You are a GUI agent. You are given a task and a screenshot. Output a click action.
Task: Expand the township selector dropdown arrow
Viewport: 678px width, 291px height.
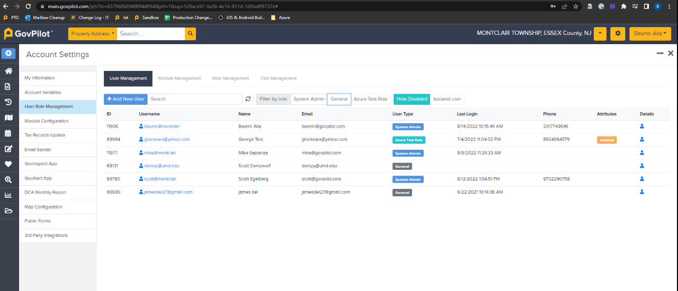click(x=600, y=34)
